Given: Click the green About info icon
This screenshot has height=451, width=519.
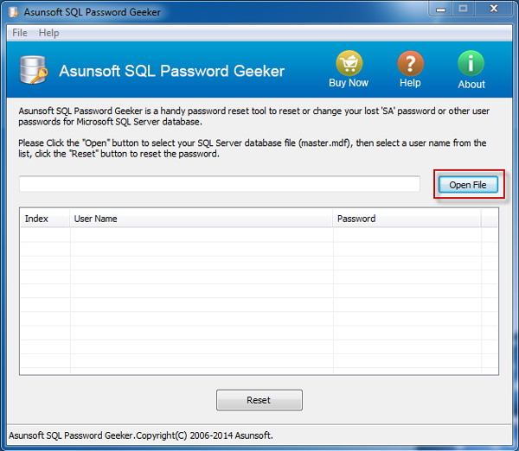Looking at the screenshot, I should [x=471, y=63].
